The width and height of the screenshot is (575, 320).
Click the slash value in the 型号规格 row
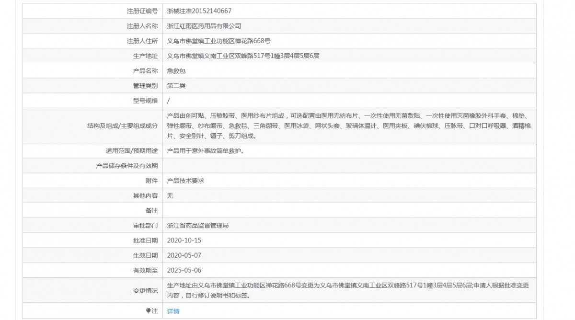click(168, 101)
